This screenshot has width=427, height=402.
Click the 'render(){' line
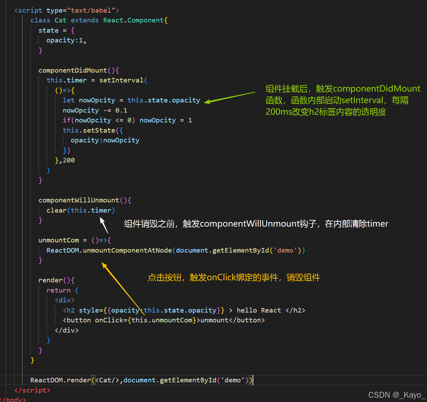[x=56, y=280]
